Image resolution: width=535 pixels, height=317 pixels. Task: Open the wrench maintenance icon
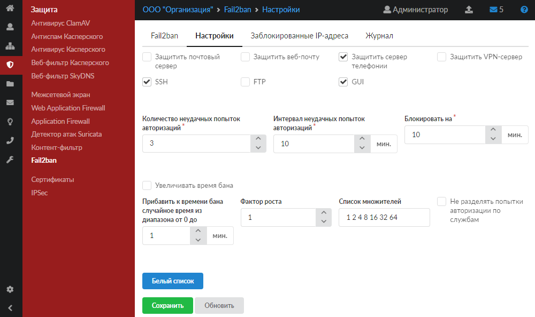tap(10, 160)
